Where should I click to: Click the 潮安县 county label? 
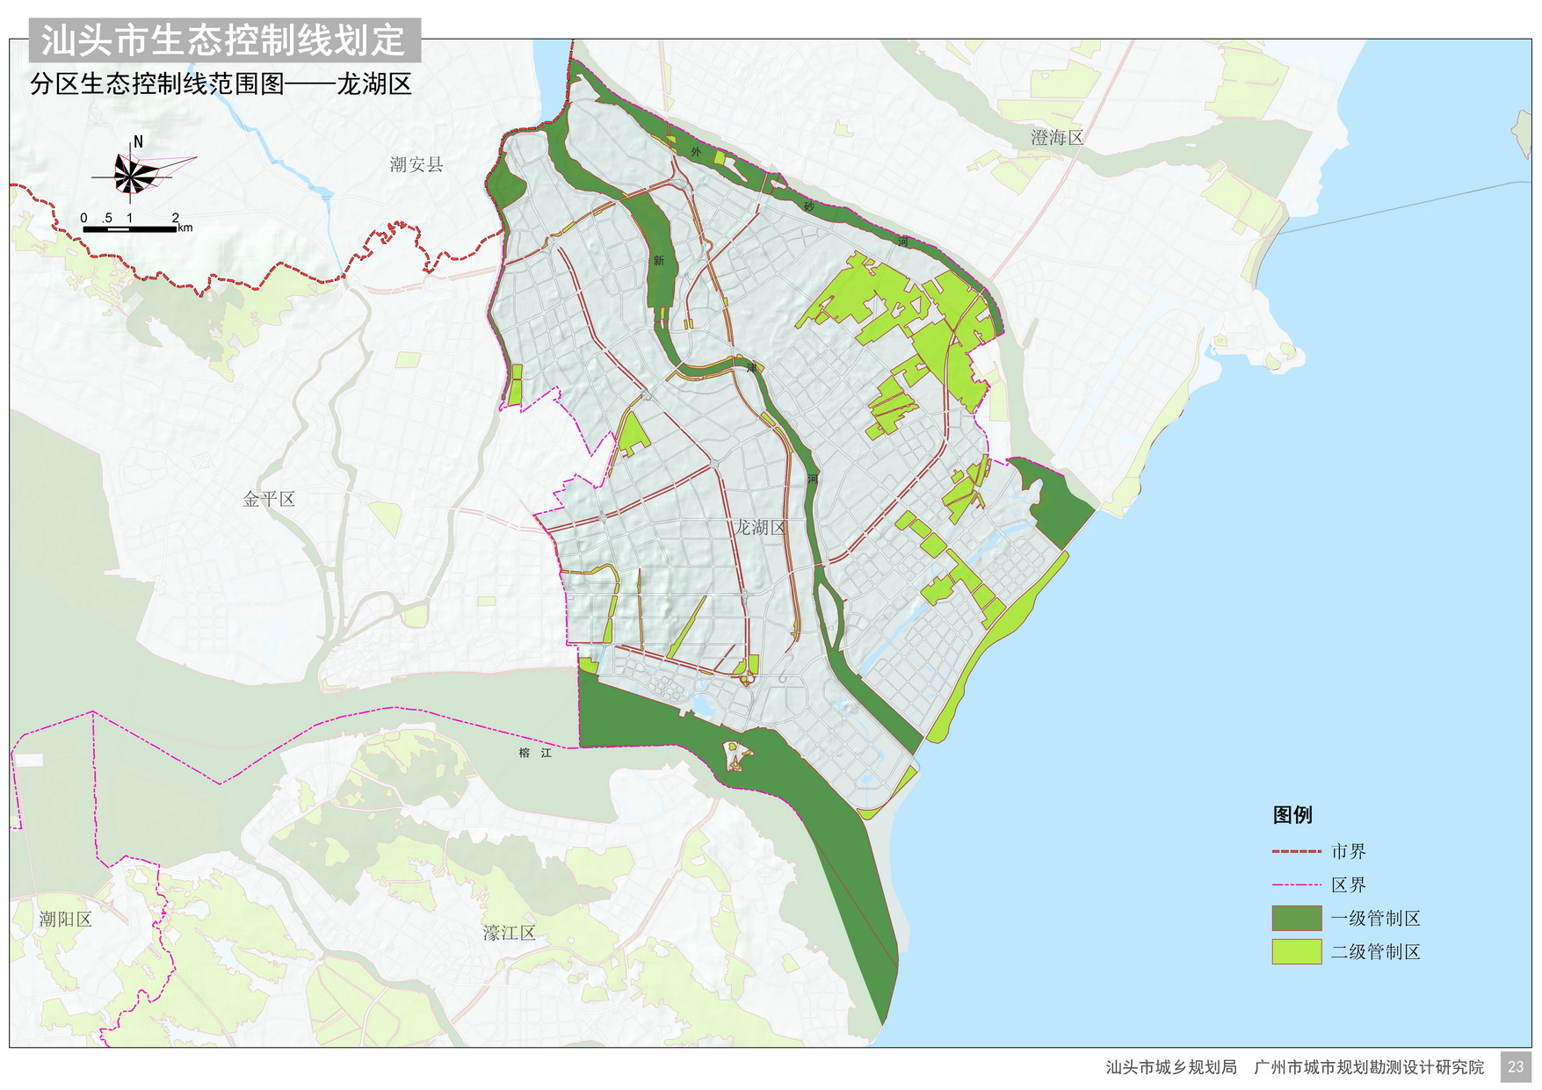coord(416,164)
